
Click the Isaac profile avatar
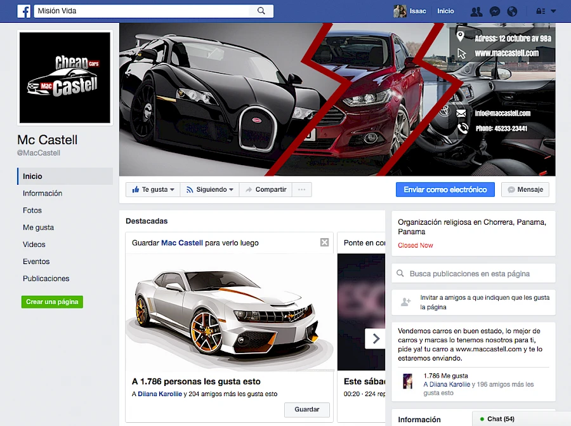pos(400,11)
